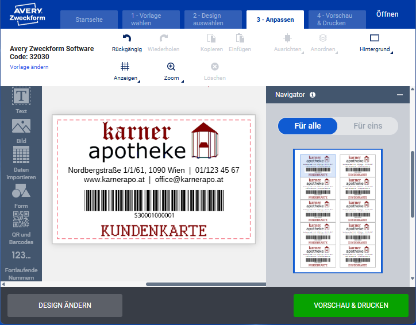Go to the Startseite tab
Screen dimensions: 416x325
coord(89,20)
